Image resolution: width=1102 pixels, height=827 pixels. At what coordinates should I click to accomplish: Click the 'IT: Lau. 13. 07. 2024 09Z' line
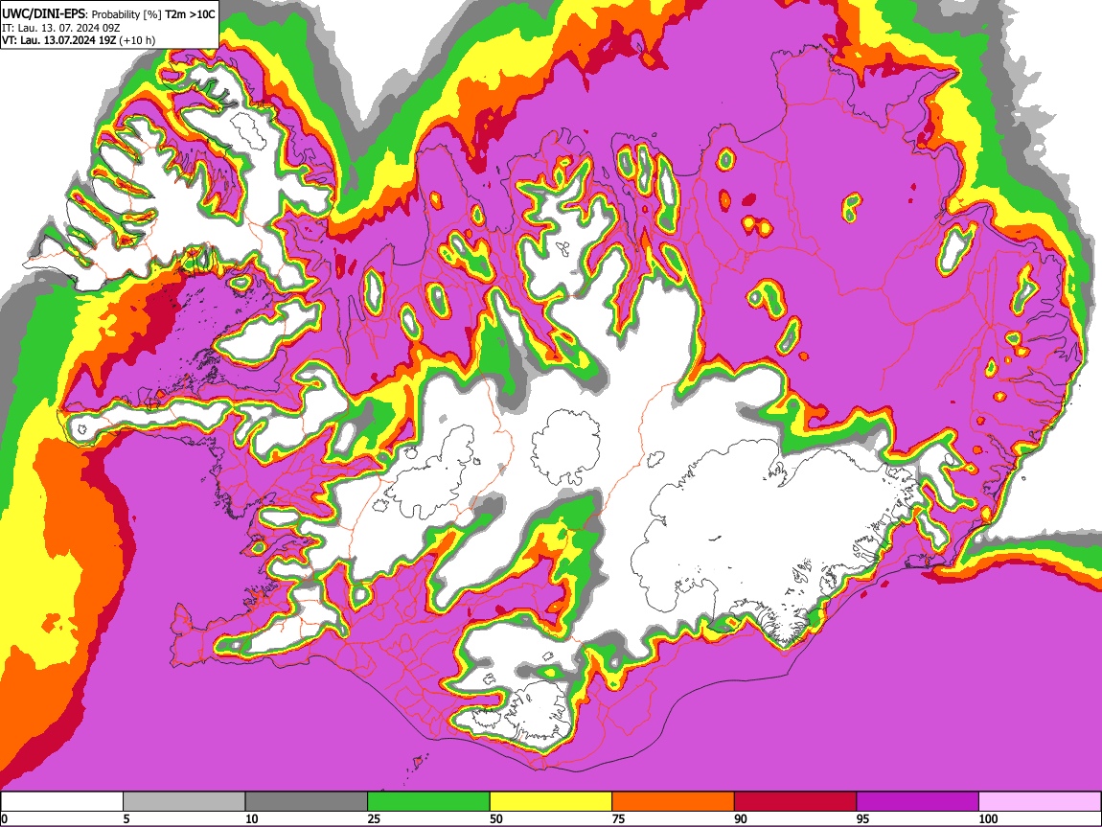tap(59, 28)
